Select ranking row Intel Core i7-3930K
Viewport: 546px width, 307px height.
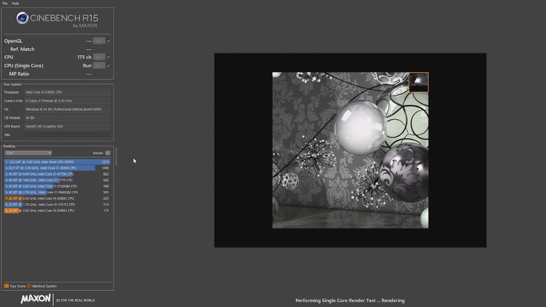tap(57, 168)
